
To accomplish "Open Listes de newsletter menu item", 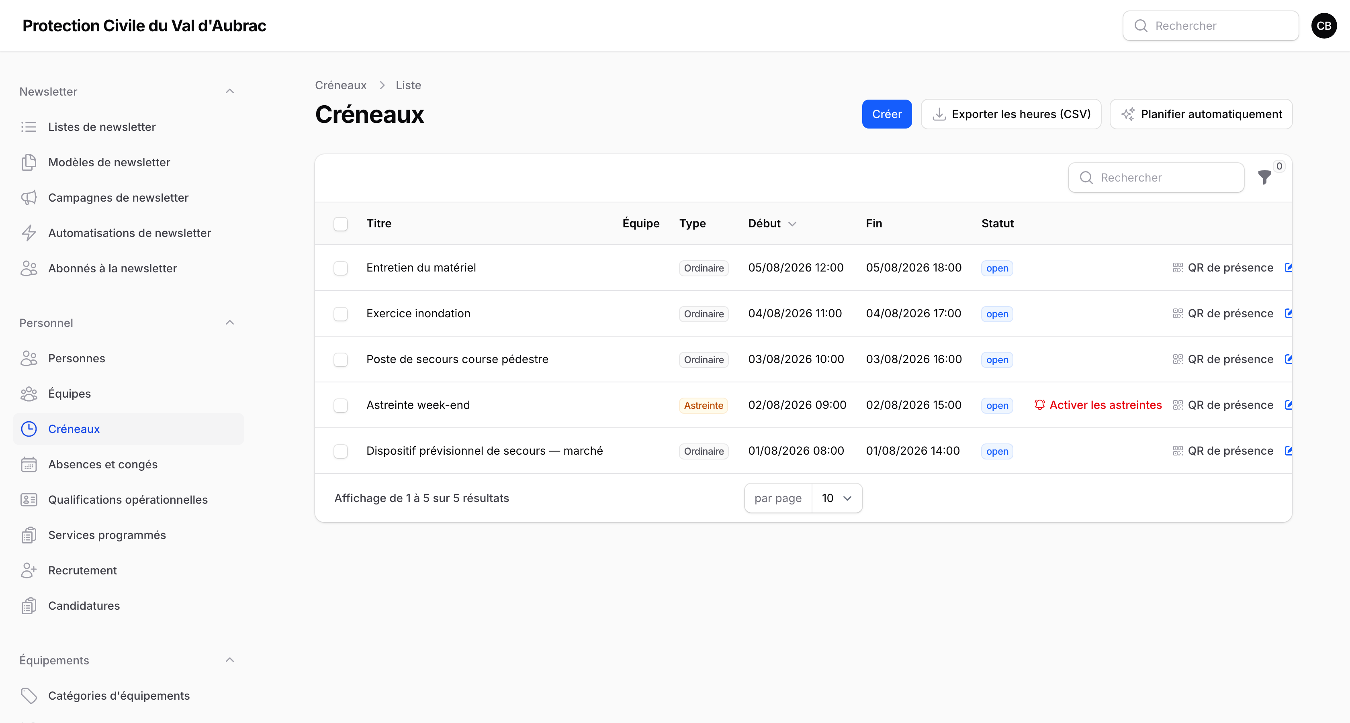I will tap(129, 127).
